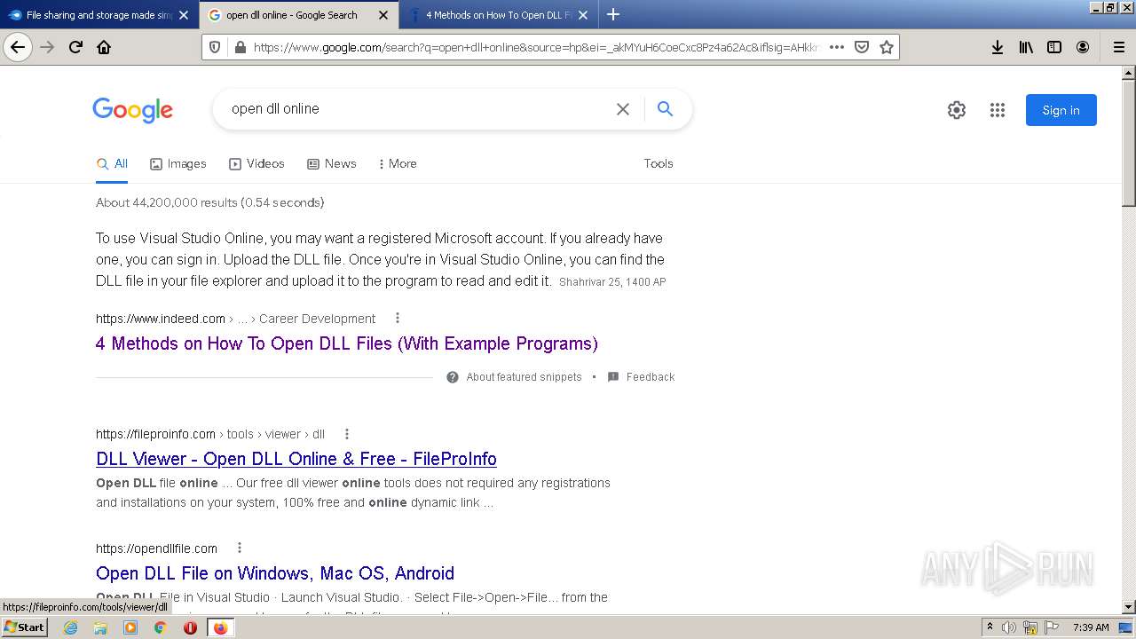Viewport: 1136px width, 639px height.
Task: Open About featured snippets help
Action: pos(515,377)
